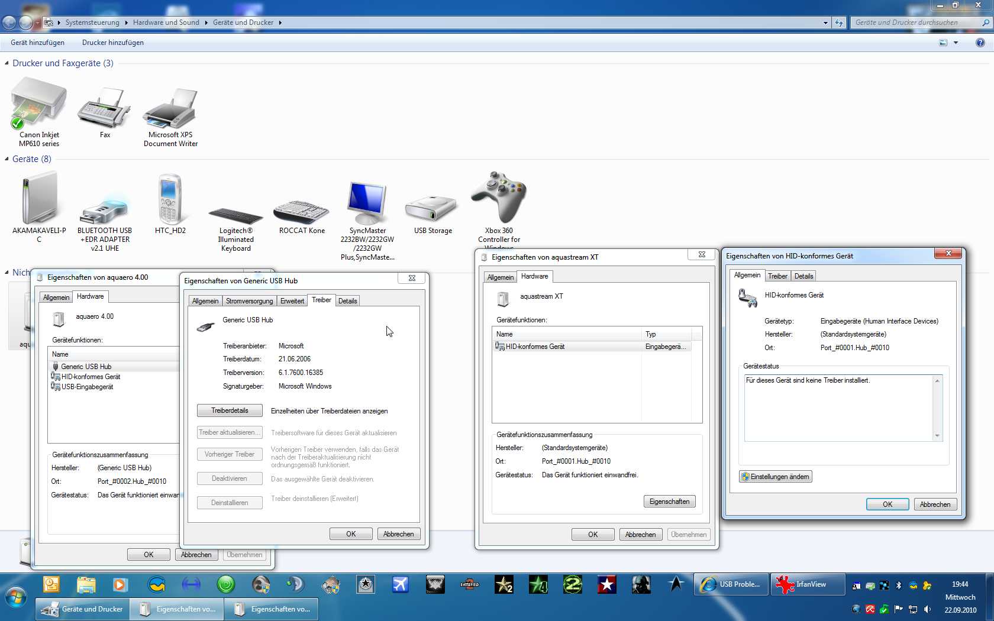The image size is (994, 621).
Task: Select the Xbox 360 Controller device
Action: click(499, 210)
